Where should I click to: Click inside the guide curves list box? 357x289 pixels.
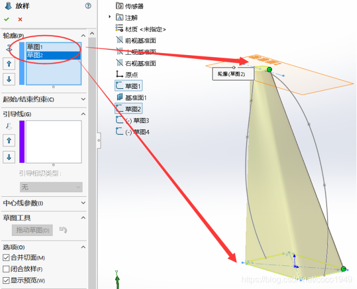tap(54, 142)
